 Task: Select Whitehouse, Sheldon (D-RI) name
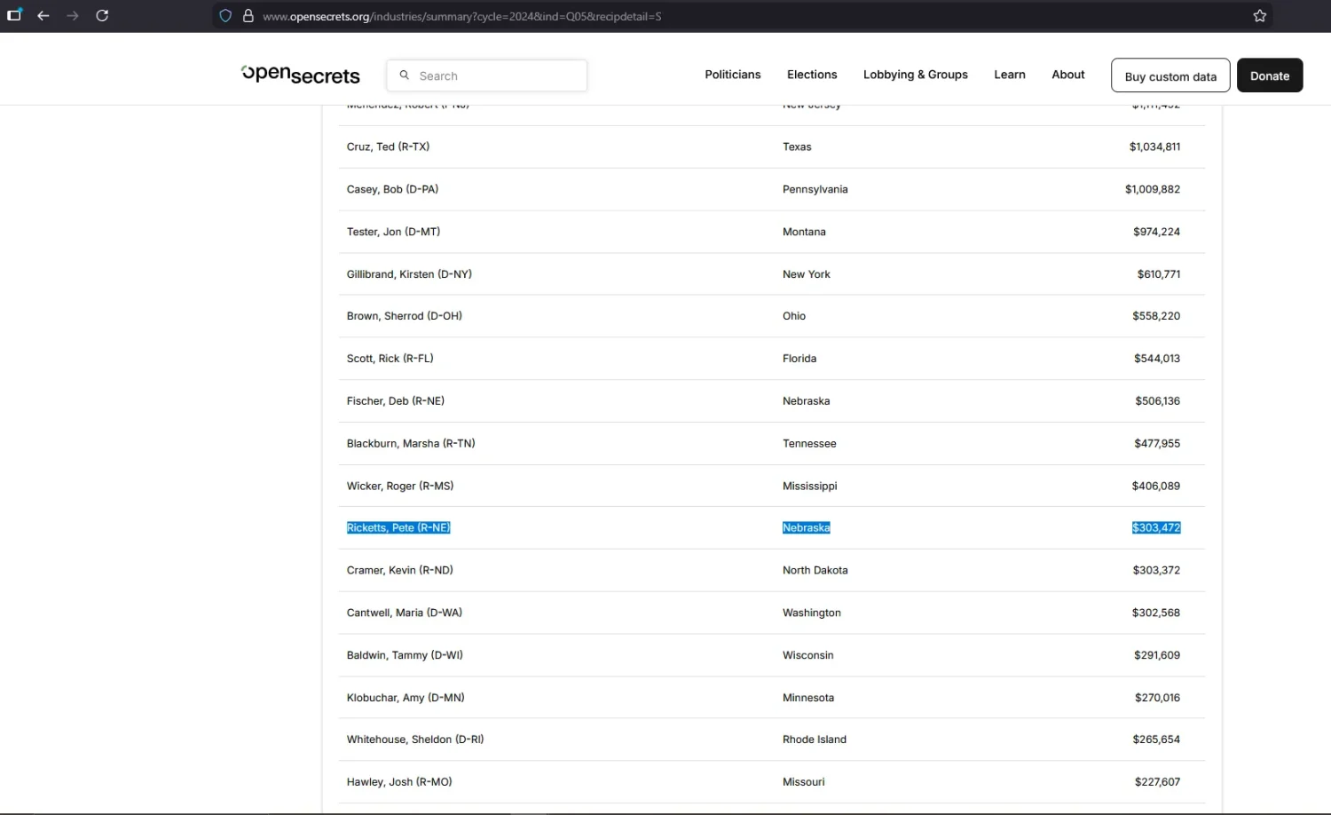[415, 740]
